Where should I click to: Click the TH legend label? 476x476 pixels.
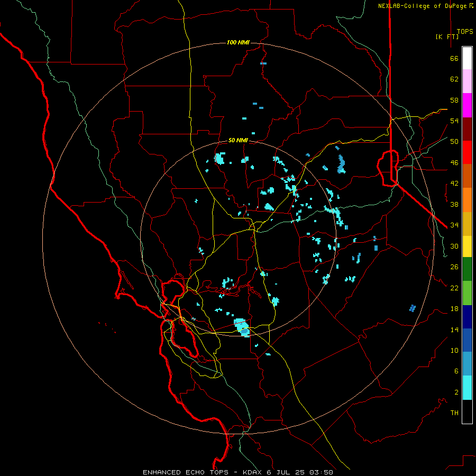pos(454,413)
